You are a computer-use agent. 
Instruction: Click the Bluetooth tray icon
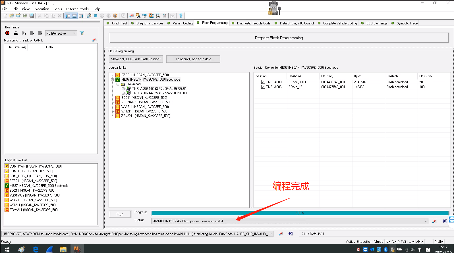click(386, 250)
